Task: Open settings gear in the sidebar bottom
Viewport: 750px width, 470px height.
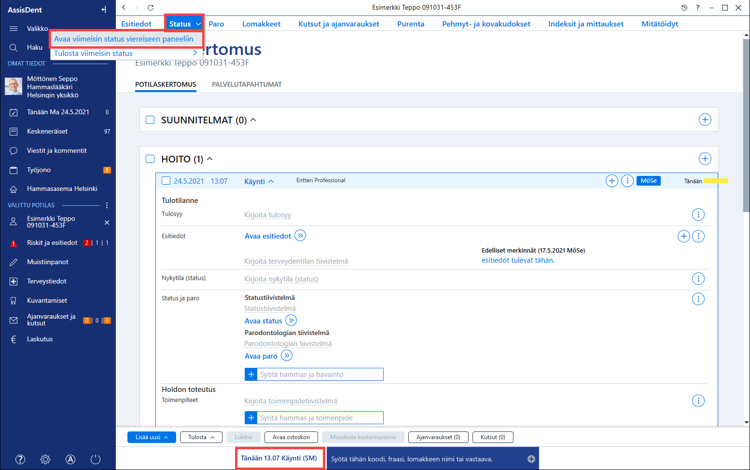Action: pos(45,459)
